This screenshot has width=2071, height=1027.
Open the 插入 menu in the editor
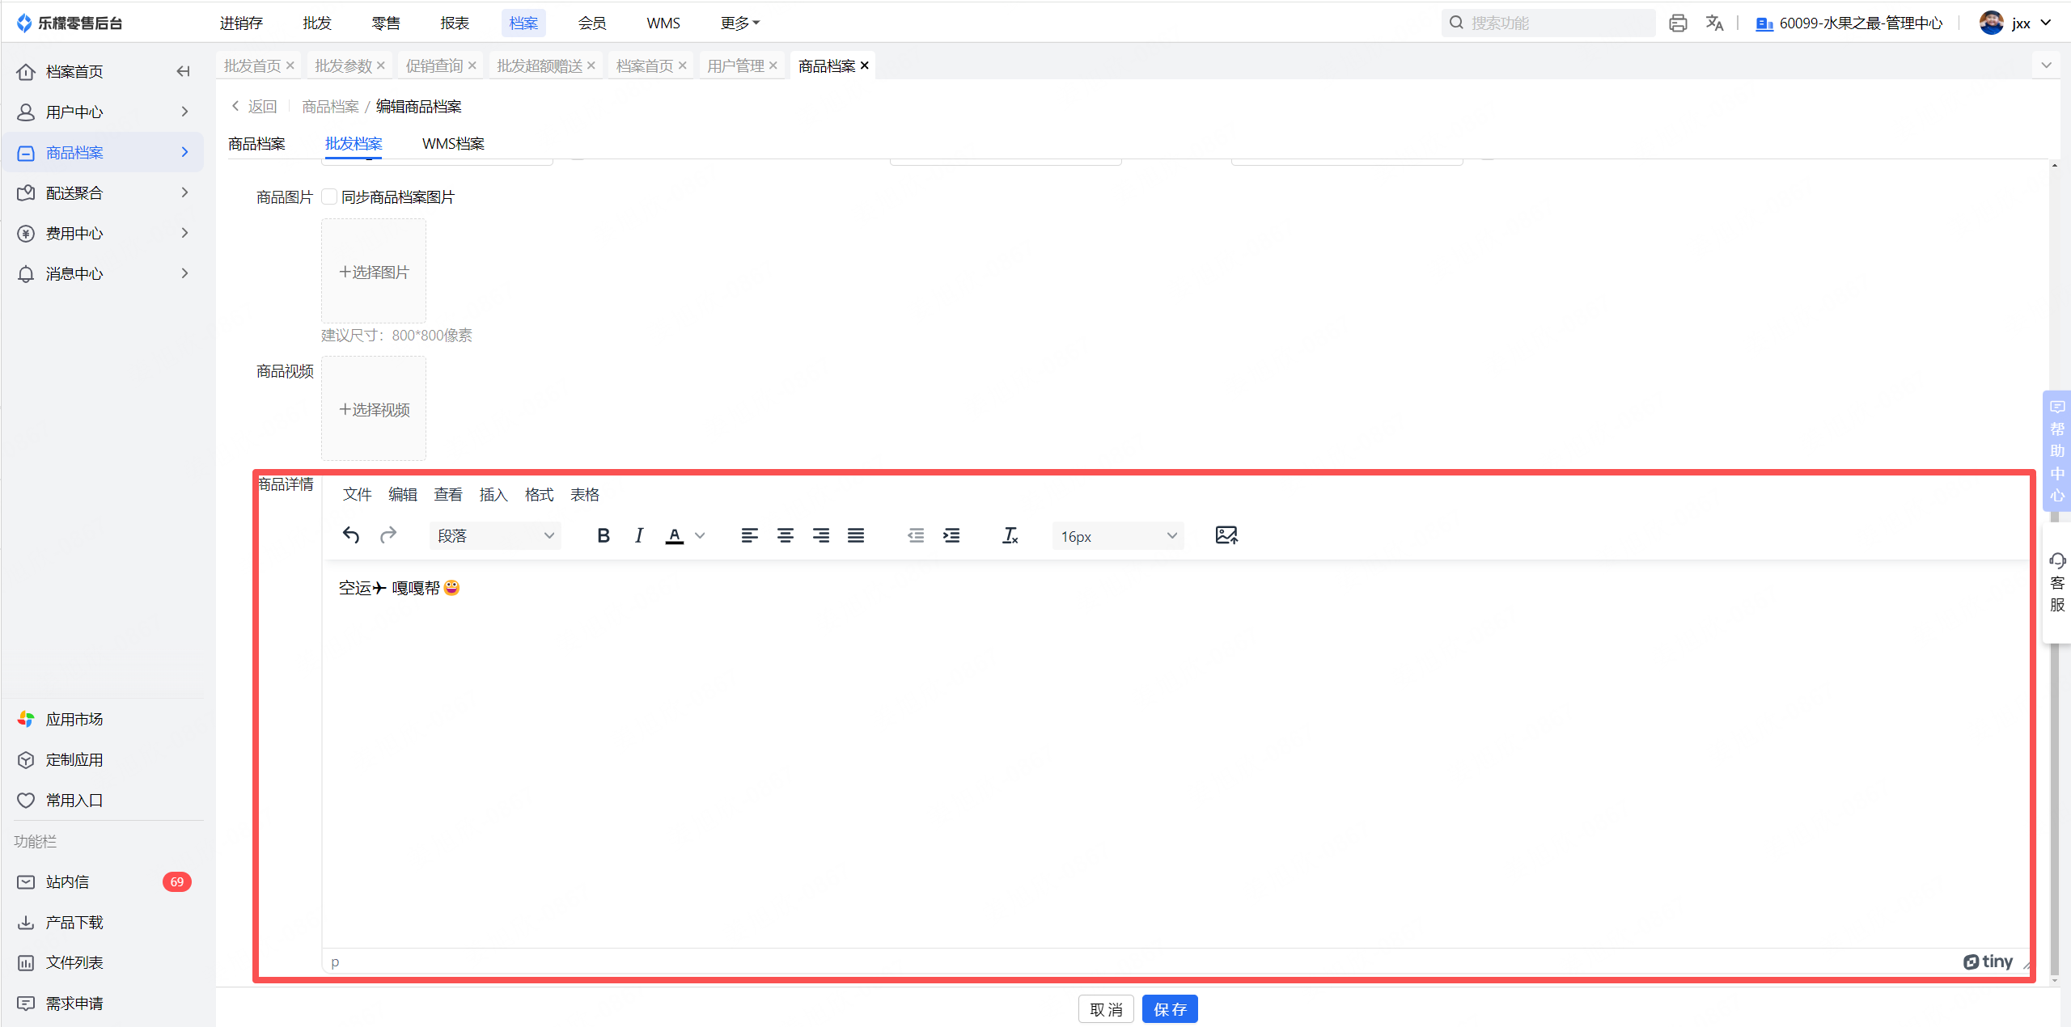(493, 494)
